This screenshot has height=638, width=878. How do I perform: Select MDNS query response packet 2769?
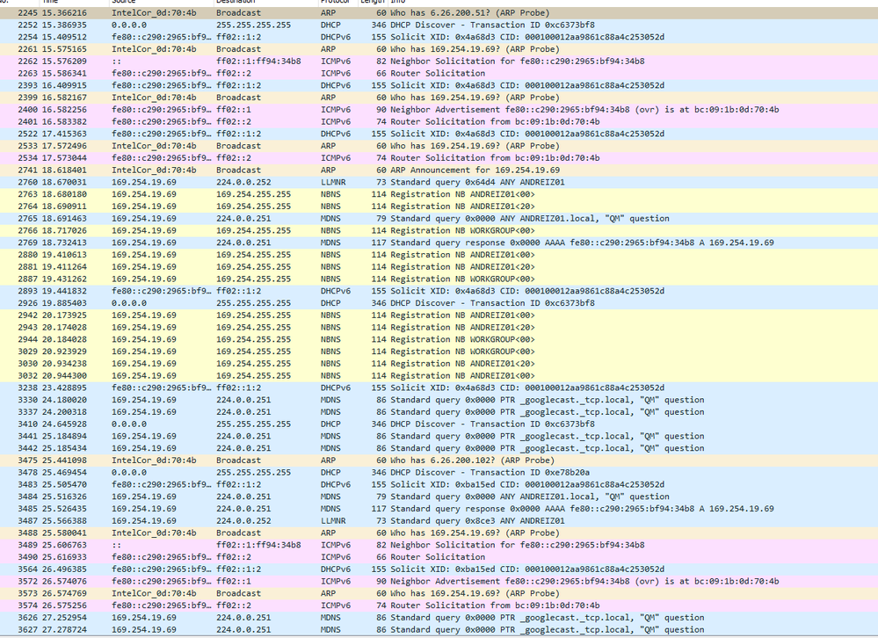click(439, 243)
